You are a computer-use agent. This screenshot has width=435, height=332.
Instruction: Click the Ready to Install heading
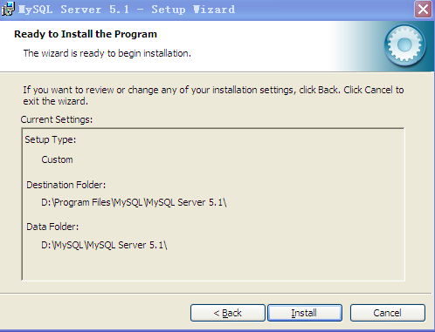point(86,34)
